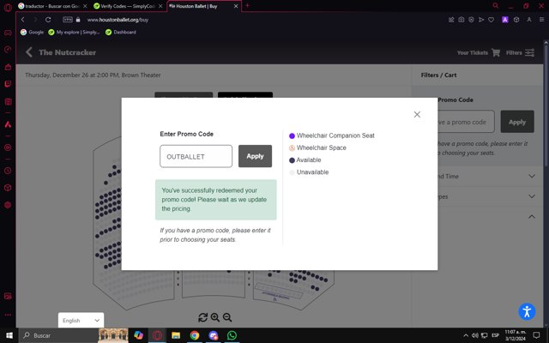Open a new browser tab
This screenshot has width=549, height=343.
[x=248, y=6]
